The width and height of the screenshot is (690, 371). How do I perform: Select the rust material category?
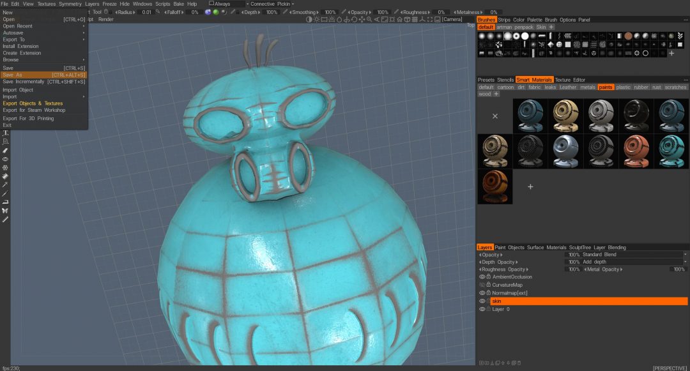tap(657, 87)
